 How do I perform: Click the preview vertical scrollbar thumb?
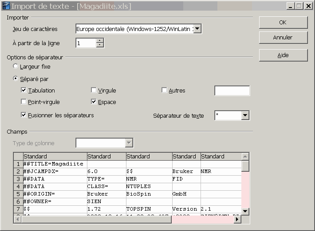pos(245,166)
